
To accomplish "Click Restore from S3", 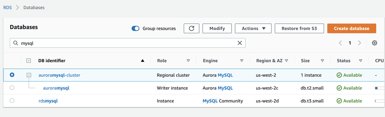I will (299, 28).
